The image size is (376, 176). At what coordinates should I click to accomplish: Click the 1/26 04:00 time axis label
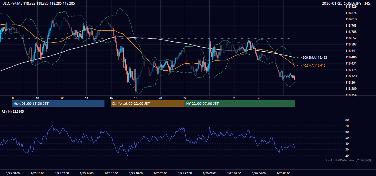click(259, 173)
